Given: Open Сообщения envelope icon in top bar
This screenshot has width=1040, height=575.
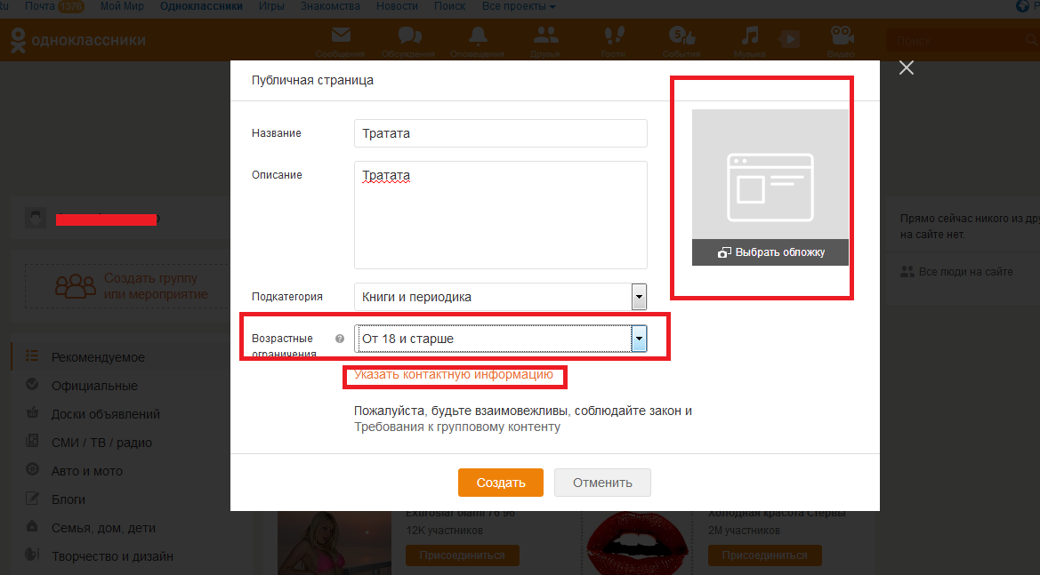Looking at the screenshot, I should [x=341, y=36].
